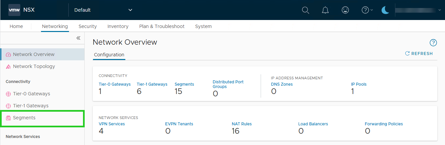445x145 pixels.
Task: Click the Network Overview sidebar icon
Action: (x=8, y=55)
